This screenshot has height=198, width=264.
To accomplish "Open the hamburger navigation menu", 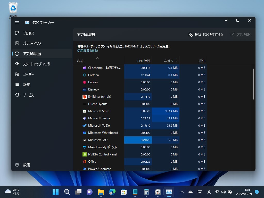I will 17,23.
